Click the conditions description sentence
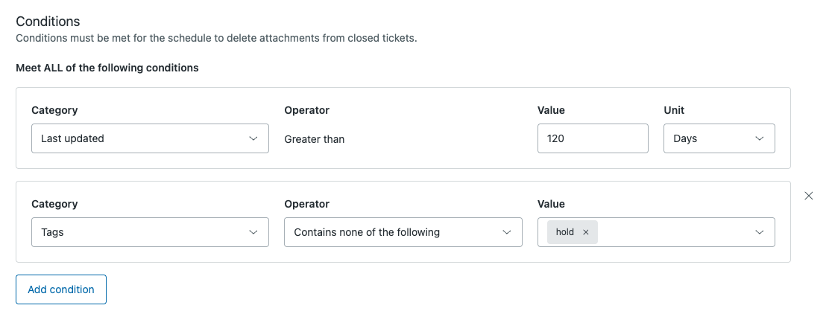The image size is (829, 314). click(x=216, y=38)
